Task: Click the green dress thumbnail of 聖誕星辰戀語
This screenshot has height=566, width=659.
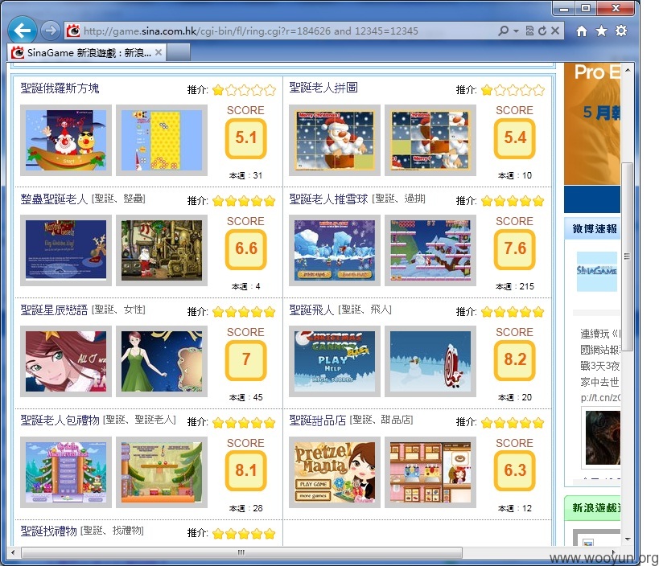Action: pos(162,361)
